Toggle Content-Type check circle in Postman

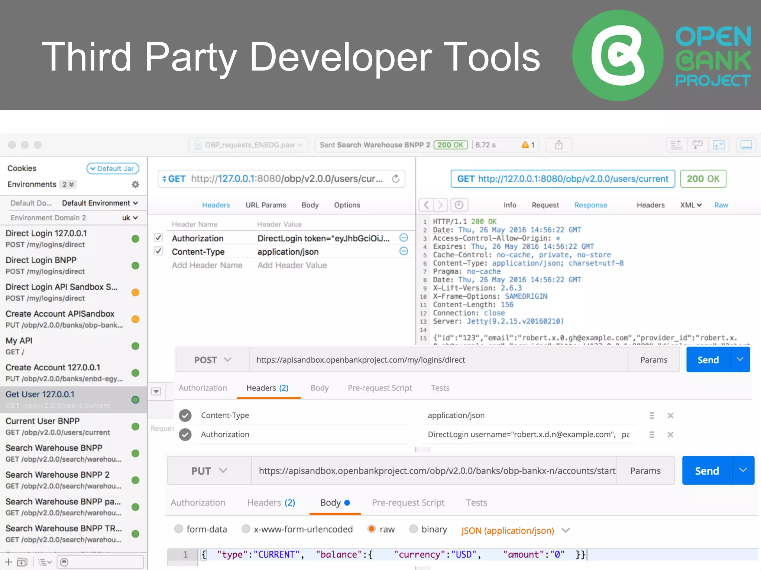[185, 416]
